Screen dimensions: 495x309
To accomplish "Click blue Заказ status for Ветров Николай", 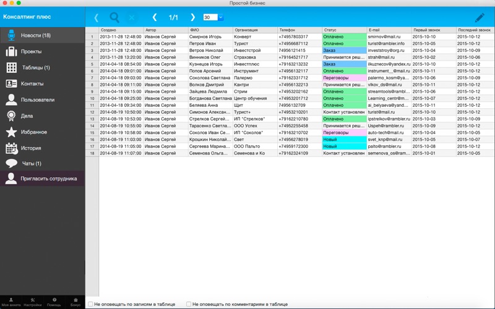I will (x=345, y=51).
